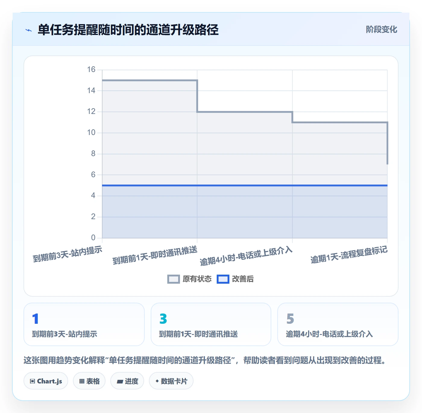Image resolution: width=422 pixels, height=413 pixels.
Task: Toggle the 改善后 legend series
Action: [x=235, y=279]
